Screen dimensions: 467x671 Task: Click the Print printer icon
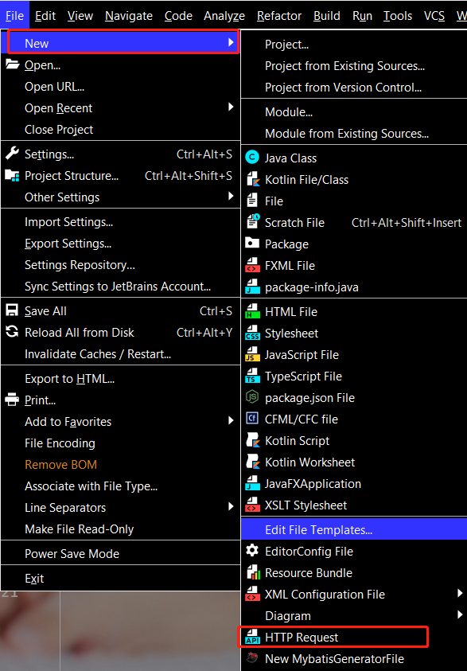click(x=12, y=400)
